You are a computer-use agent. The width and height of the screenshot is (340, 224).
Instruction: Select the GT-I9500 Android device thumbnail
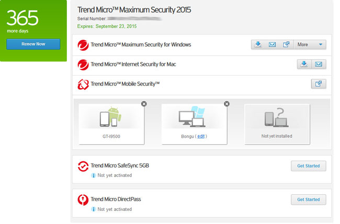click(x=111, y=124)
